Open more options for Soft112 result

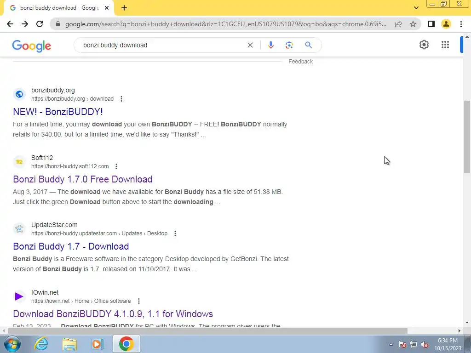(x=116, y=166)
